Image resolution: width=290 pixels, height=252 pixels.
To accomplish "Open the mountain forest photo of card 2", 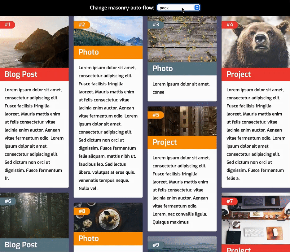I will tap(108, 31).
